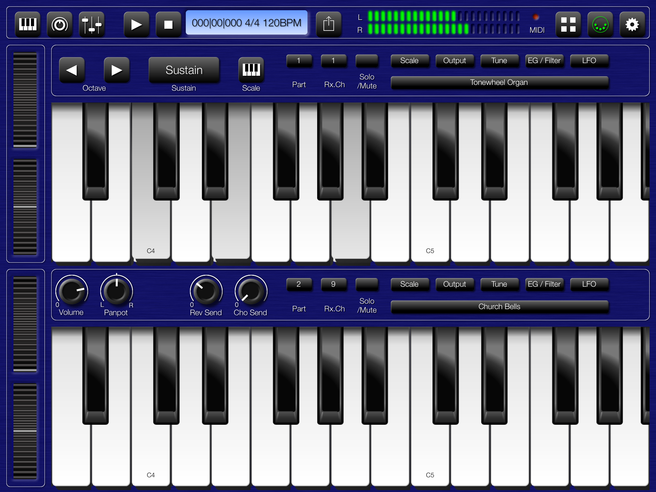The width and height of the screenshot is (656, 492).
Task: Choose instrument Church Bells
Action: click(499, 307)
